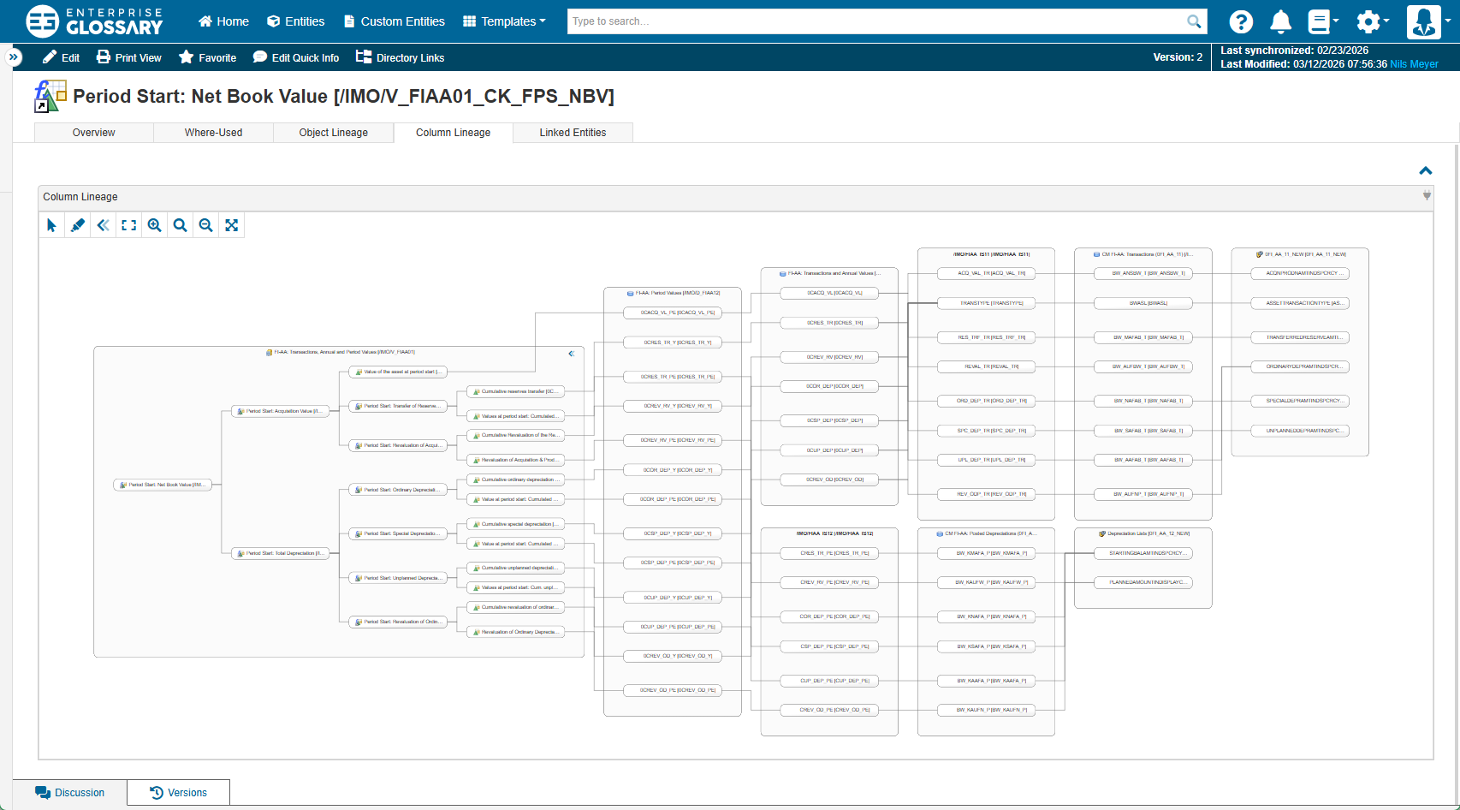Select 0CACQ_VL node in Annual Values
Screen dimensions: 1460x810
tap(829, 293)
